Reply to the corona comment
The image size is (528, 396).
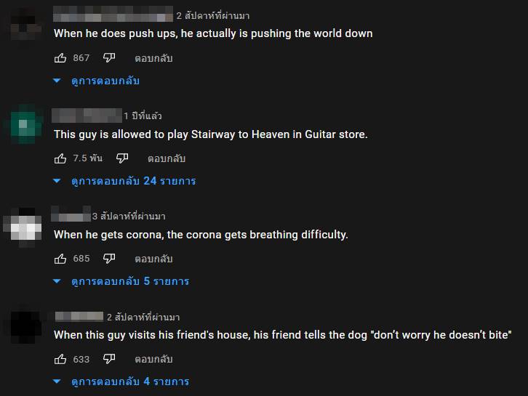click(153, 258)
